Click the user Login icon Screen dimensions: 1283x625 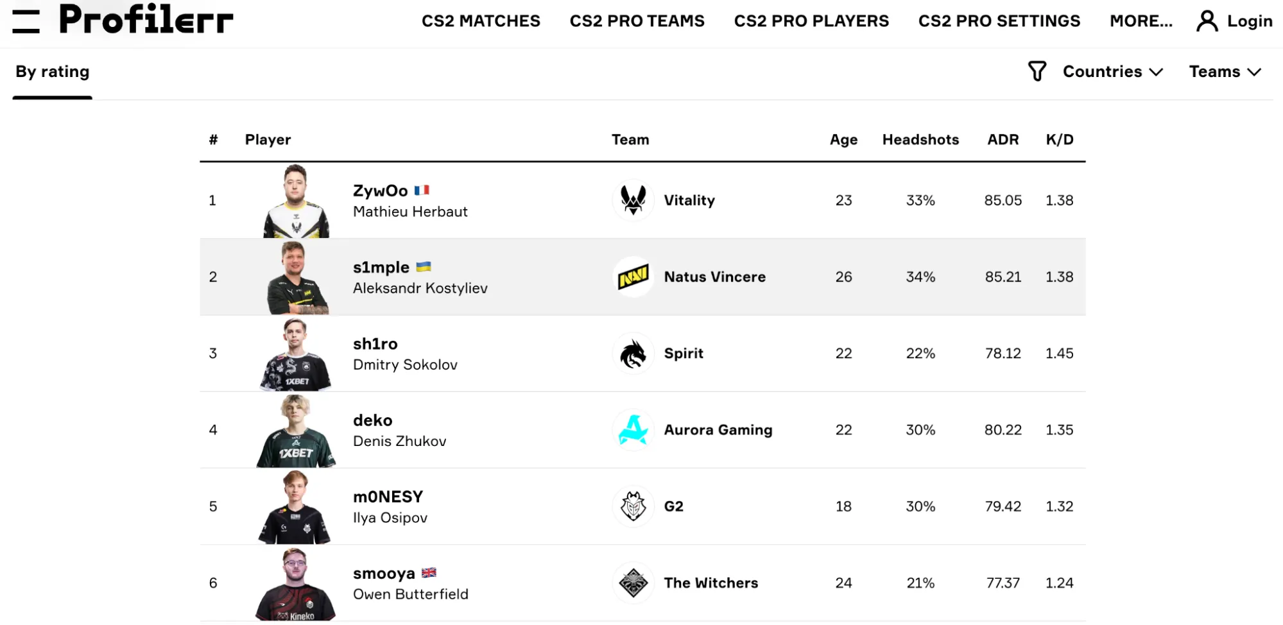(1207, 21)
